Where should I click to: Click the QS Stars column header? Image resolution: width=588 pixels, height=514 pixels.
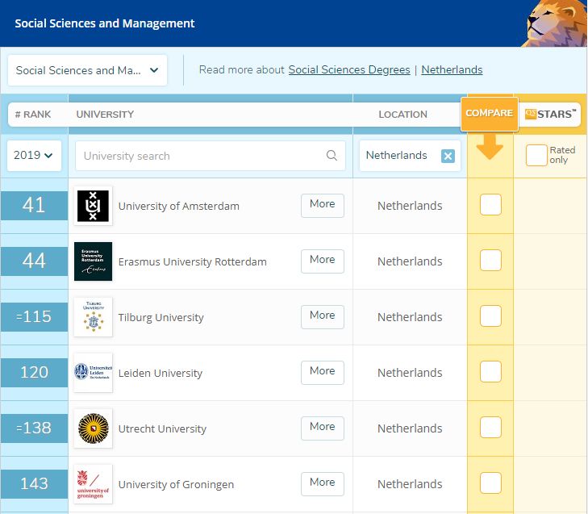point(550,114)
